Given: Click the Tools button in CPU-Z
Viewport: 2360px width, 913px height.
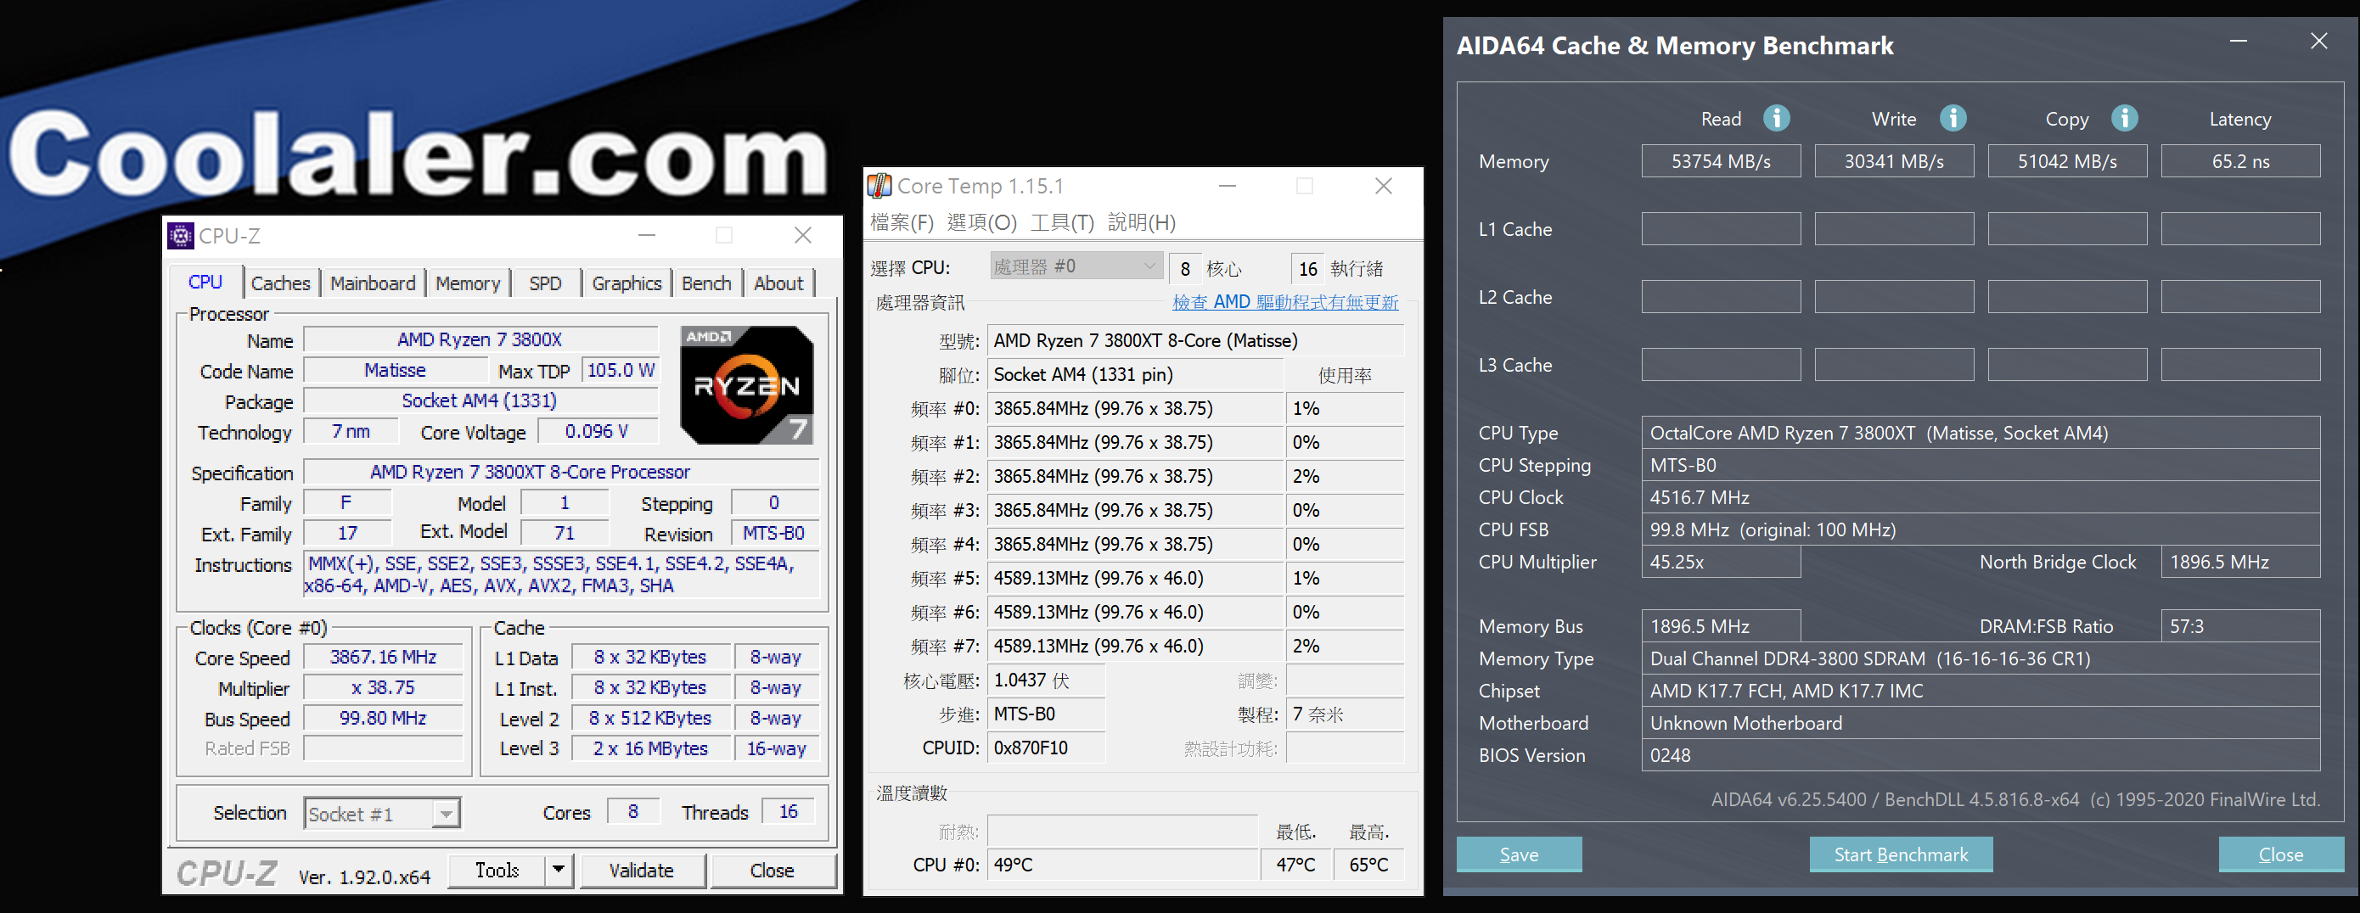Looking at the screenshot, I should tap(497, 870).
